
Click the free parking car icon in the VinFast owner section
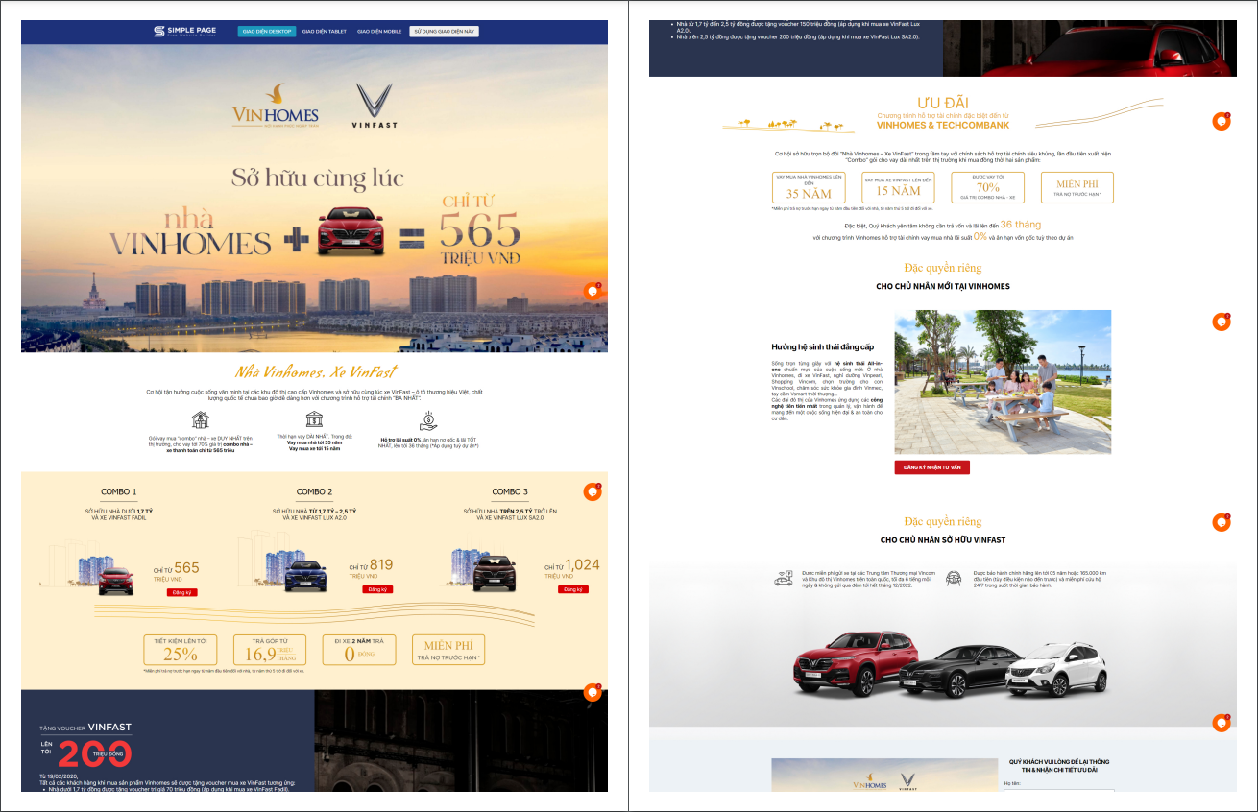[x=785, y=578]
